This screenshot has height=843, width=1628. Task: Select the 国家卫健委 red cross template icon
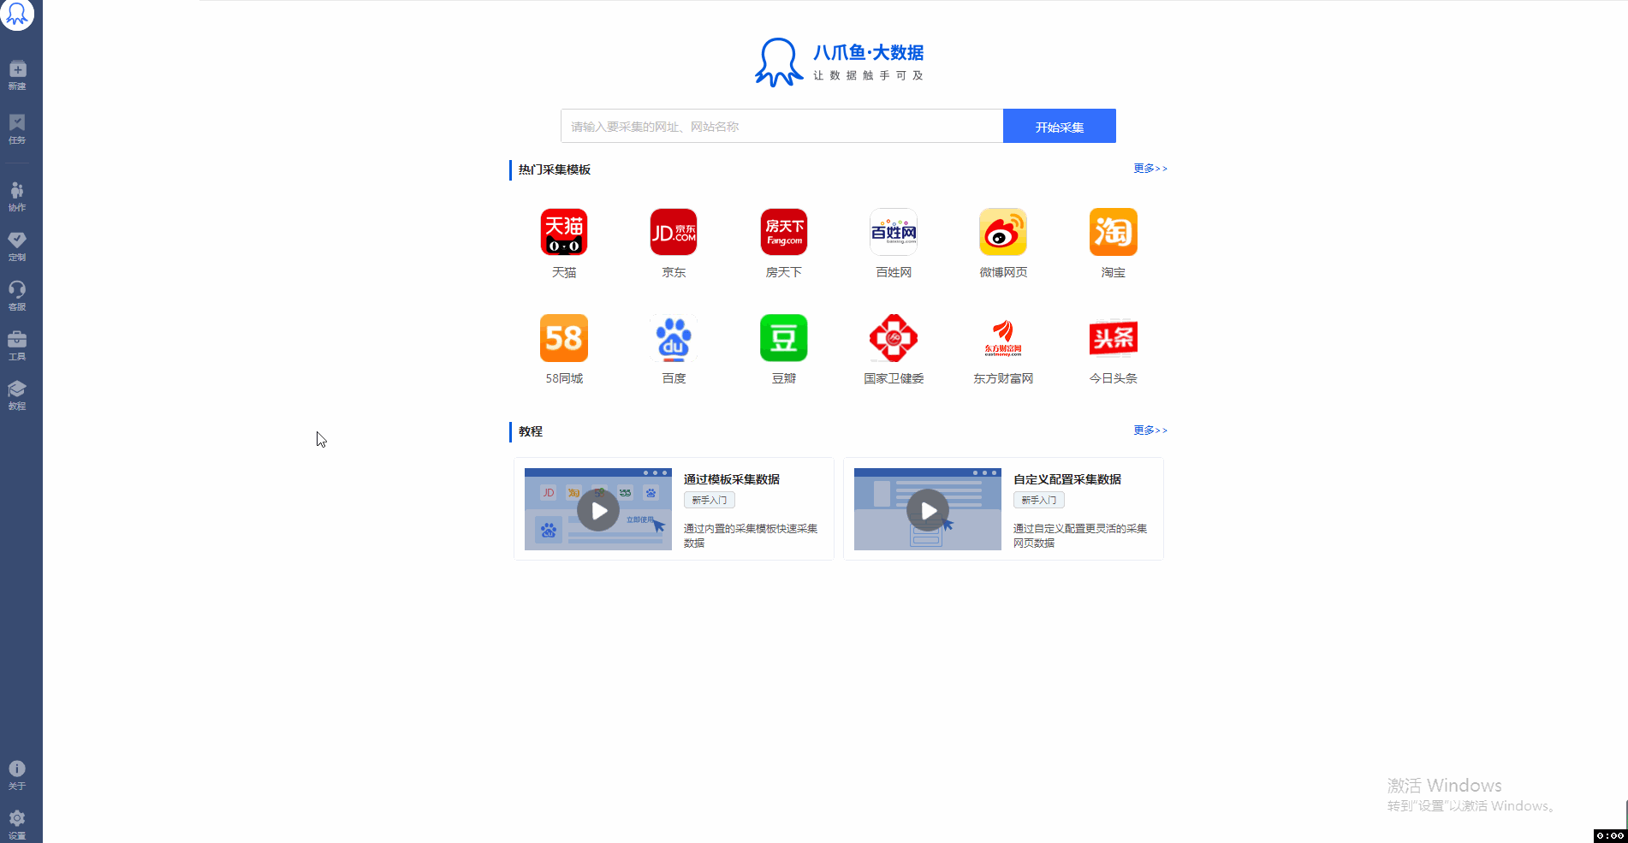pos(894,338)
